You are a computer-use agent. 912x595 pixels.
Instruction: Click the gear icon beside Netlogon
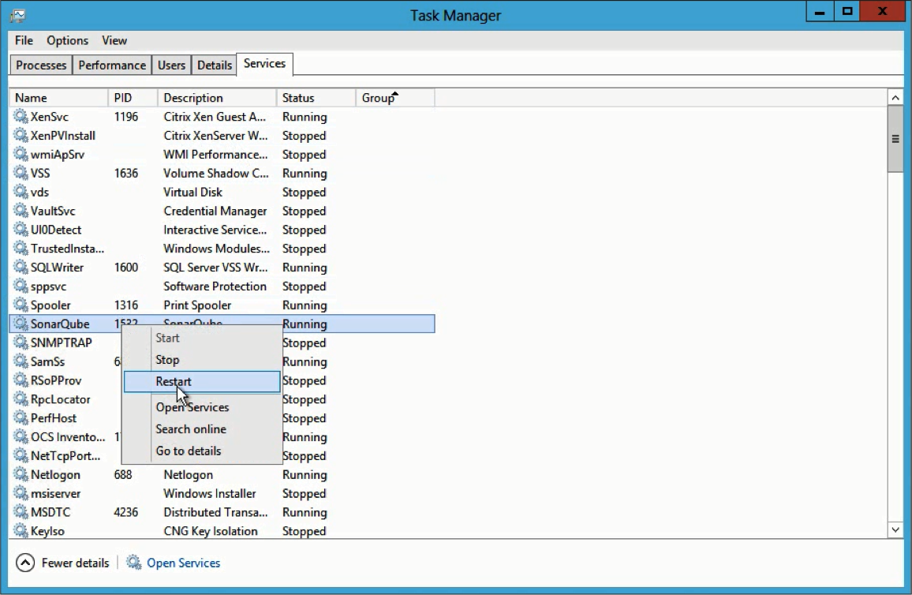(21, 474)
